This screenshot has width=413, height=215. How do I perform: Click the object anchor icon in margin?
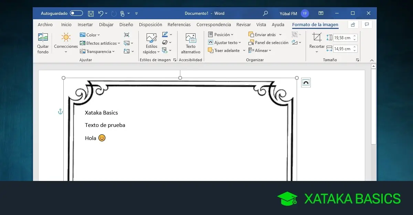pos(60,111)
